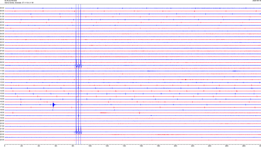Select the 15:00 trace time label
The width and height of the screenshot is (261, 147).
[x=2, y=93]
